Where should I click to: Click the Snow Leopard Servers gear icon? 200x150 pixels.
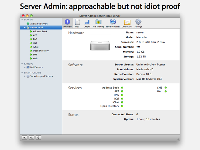click(x=28, y=76)
